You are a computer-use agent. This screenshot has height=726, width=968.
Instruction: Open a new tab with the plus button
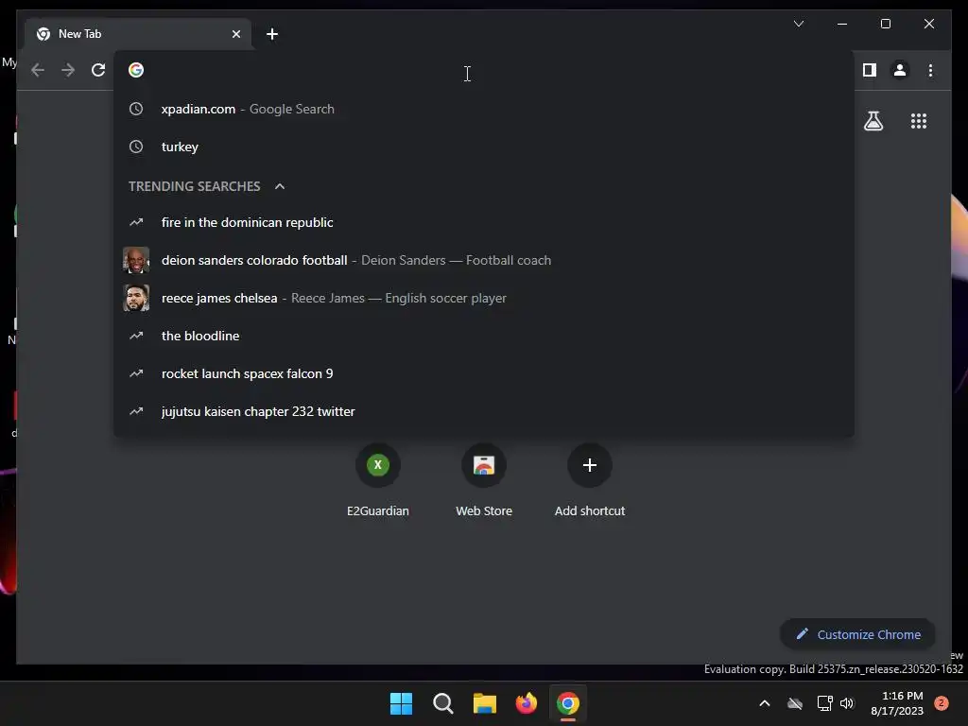coord(271,34)
